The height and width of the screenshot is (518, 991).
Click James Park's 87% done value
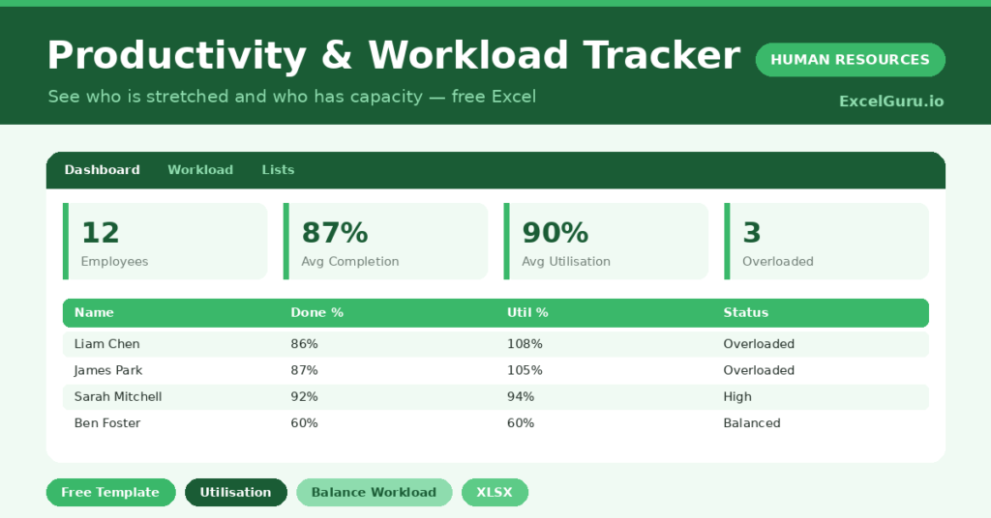pyautogui.click(x=304, y=370)
